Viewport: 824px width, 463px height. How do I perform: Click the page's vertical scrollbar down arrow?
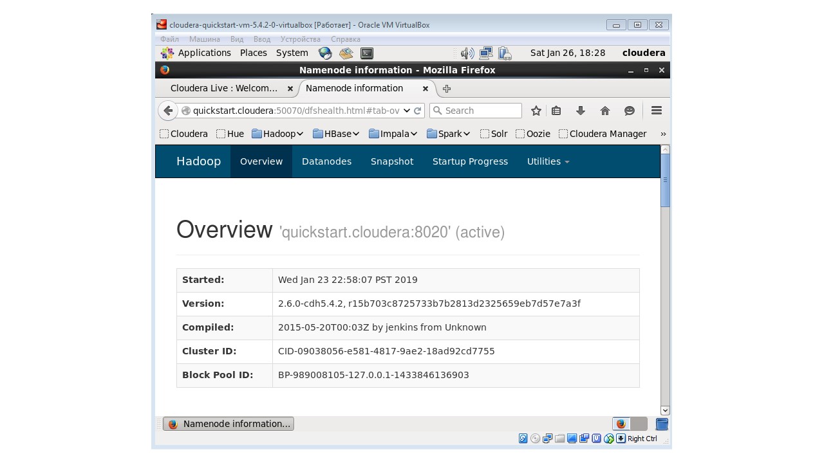click(x=665, y=410)
